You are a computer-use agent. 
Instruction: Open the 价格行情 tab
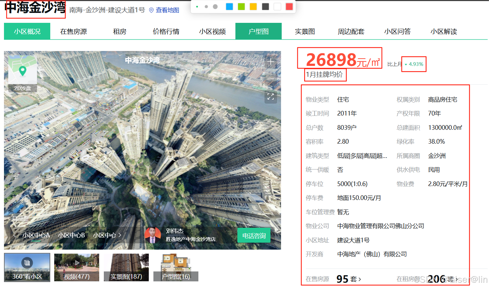166,31
